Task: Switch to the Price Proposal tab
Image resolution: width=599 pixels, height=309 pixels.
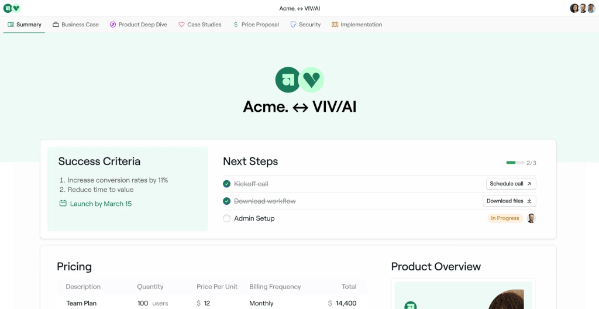Action: coord(256,25)
